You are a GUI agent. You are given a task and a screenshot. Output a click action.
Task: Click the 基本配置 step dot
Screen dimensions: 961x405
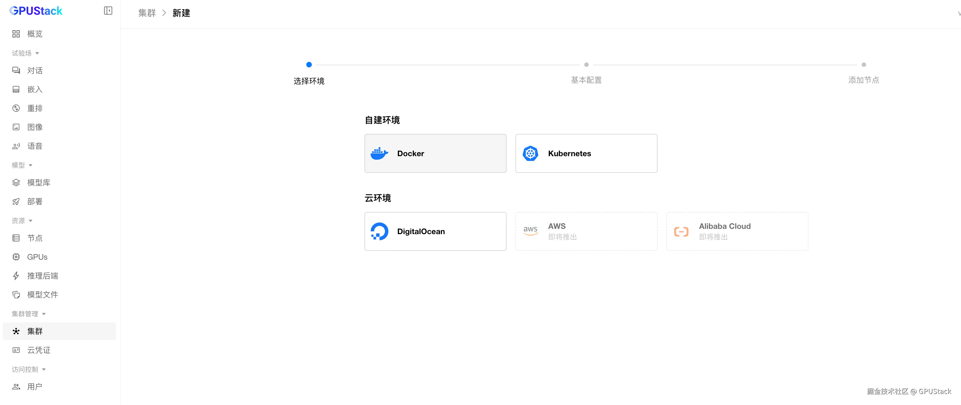586,65
